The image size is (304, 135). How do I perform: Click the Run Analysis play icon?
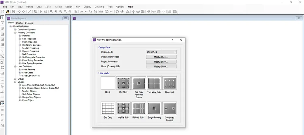(41, 12)
